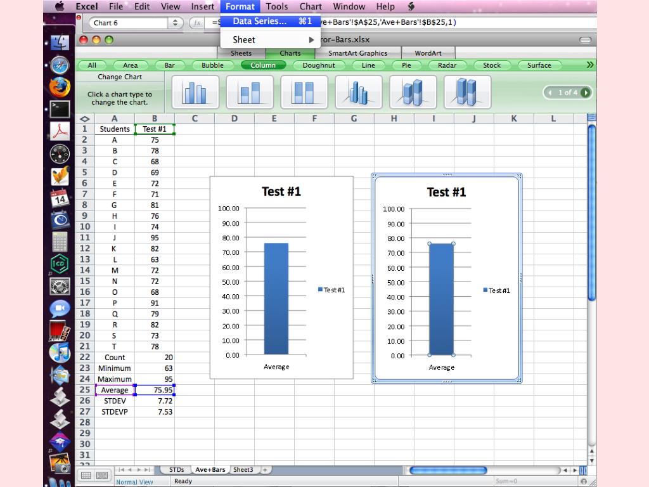The width and height of the screenshot is (649, 487).
Task: Click the horizontal scrollbar thumb
Action: 447,471
